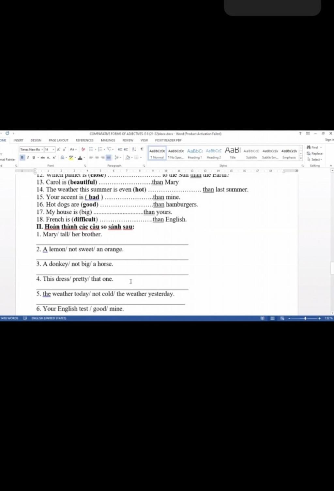Increase paragraph indent

pos(126,150)
